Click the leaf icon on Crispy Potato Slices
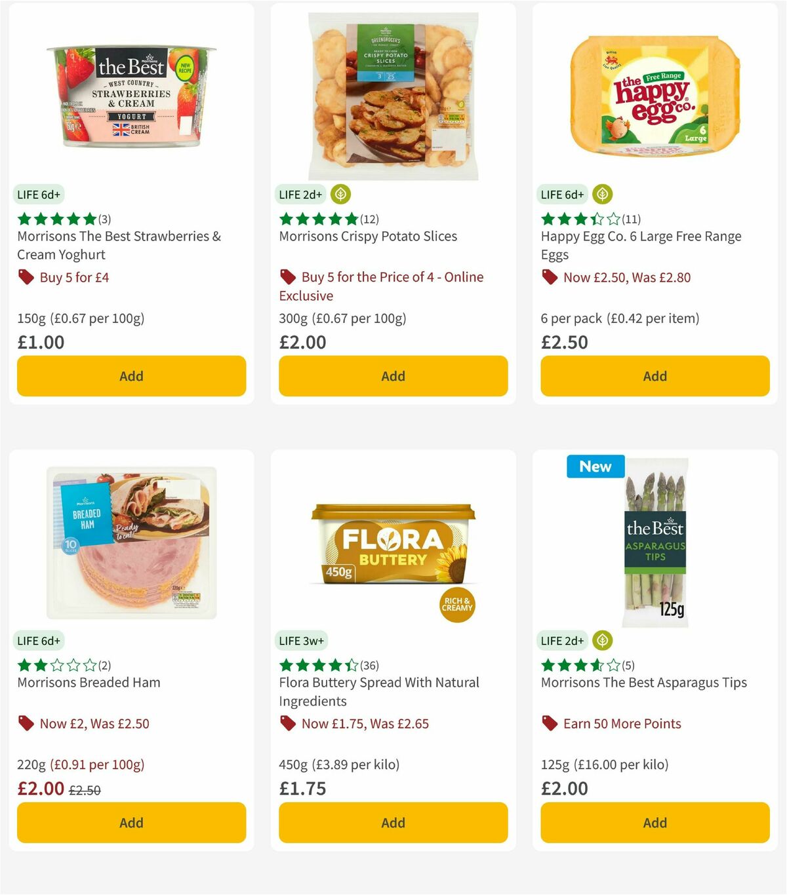This screenshot has height=895, width=787. pyautogui.click(x=340, y=194)
